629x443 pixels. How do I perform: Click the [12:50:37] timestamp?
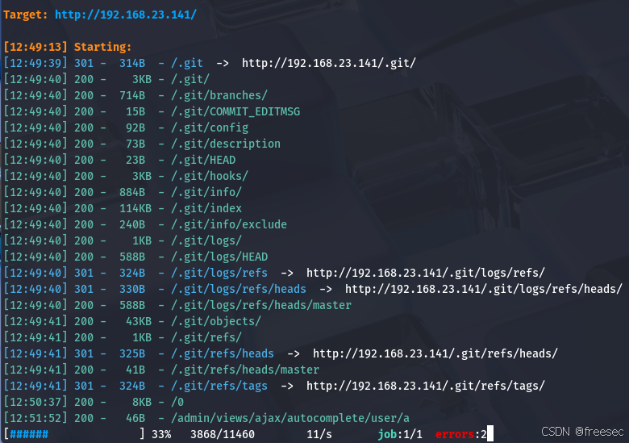[x=35, y=402]
